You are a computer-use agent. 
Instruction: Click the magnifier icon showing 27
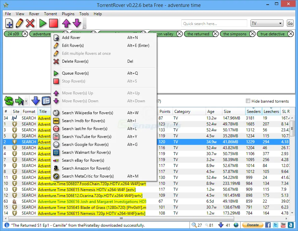tap(194, 225)
